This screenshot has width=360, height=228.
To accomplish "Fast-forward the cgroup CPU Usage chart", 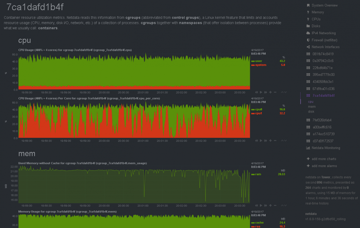I will coord(266,92).
